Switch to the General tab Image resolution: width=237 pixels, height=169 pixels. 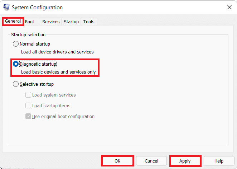[x=13, y=22]
